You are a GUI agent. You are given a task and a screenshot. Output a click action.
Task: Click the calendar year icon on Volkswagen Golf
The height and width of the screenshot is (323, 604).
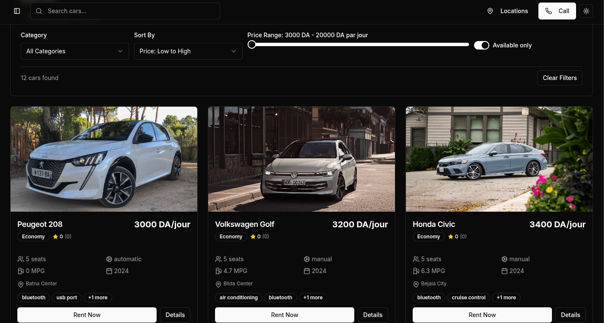307,271
